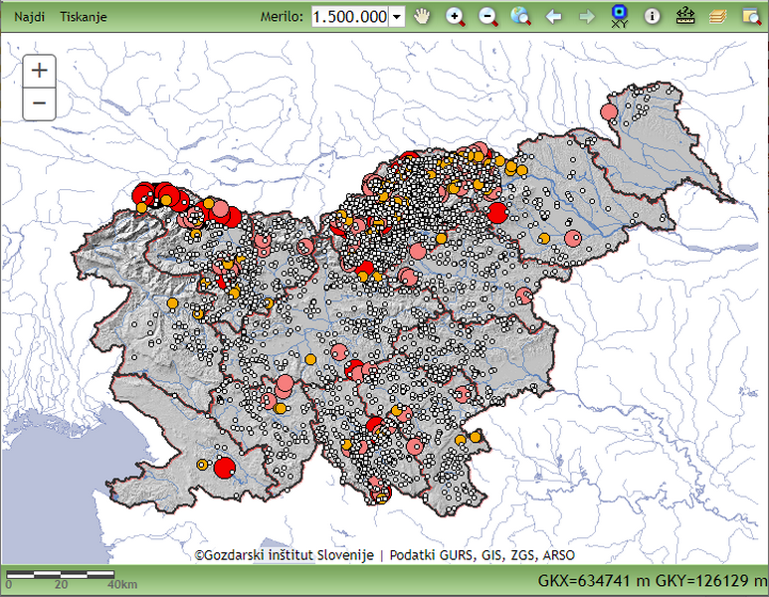The height and width of the screenshot is (597, 769).
Task: Expand the Merilo scale dropdown arrow
Action: [398, 17]
